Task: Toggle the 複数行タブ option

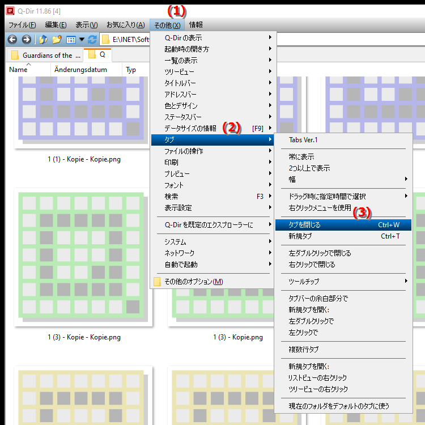Action: point(343,350)
